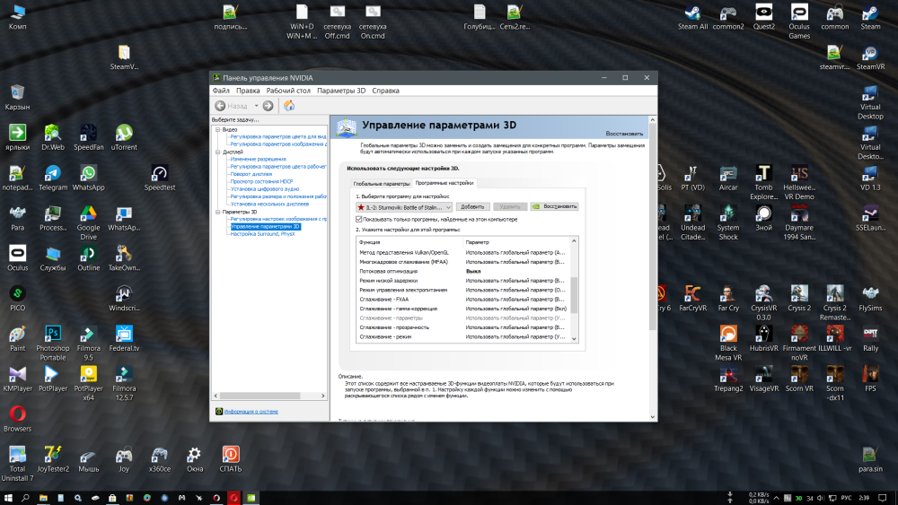Click the Назад back arrow icon
Viewport: 898px width, 505px height.
[x=220, y=106]
